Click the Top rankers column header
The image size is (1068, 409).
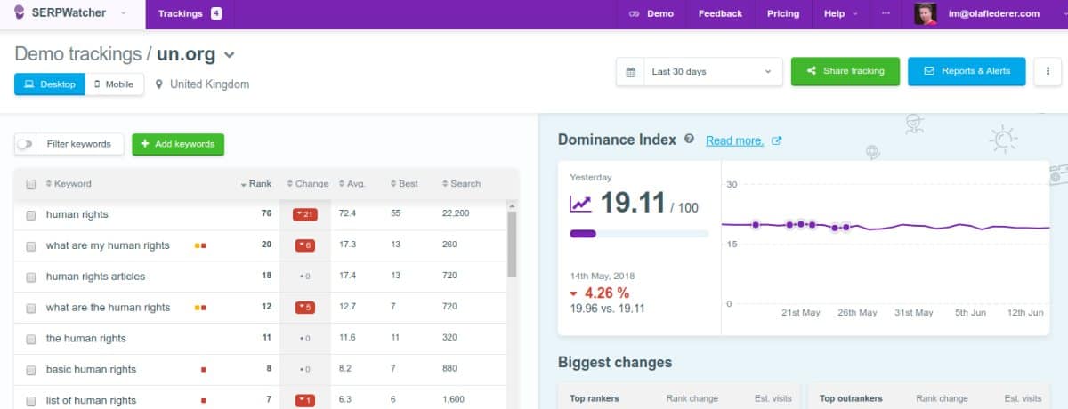[595, 398]
